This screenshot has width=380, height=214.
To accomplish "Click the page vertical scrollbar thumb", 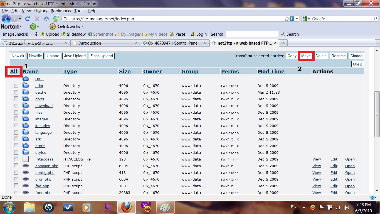I will (377, 114).
